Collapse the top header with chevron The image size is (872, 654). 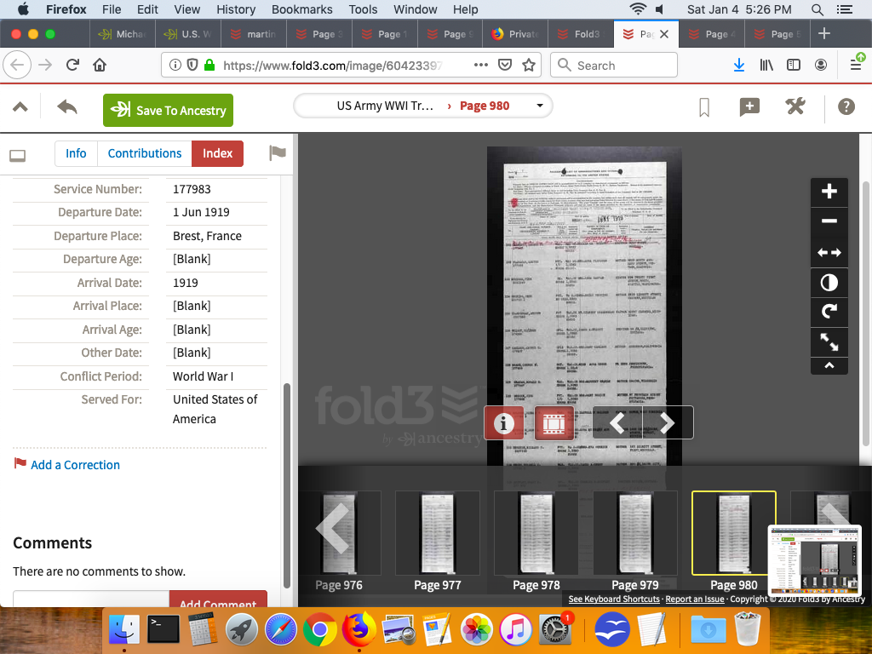[20, 107]
